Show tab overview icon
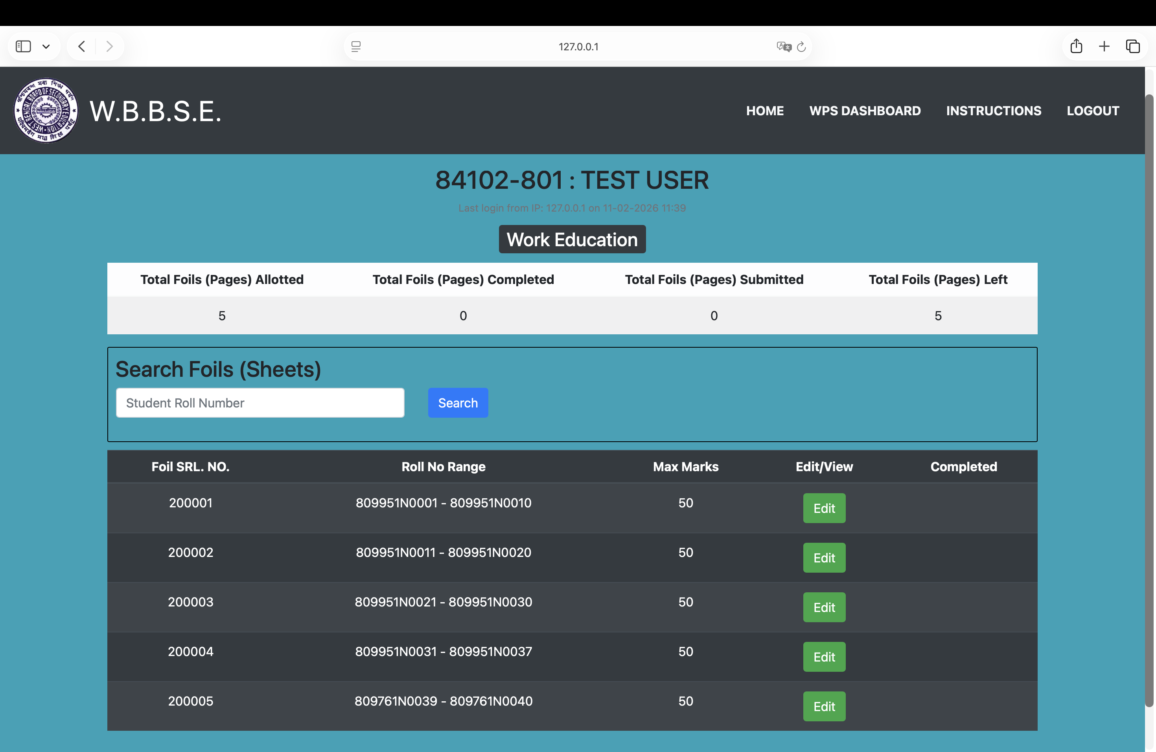The height and width of the screenshot is (752, 1156). (1133, 47)
